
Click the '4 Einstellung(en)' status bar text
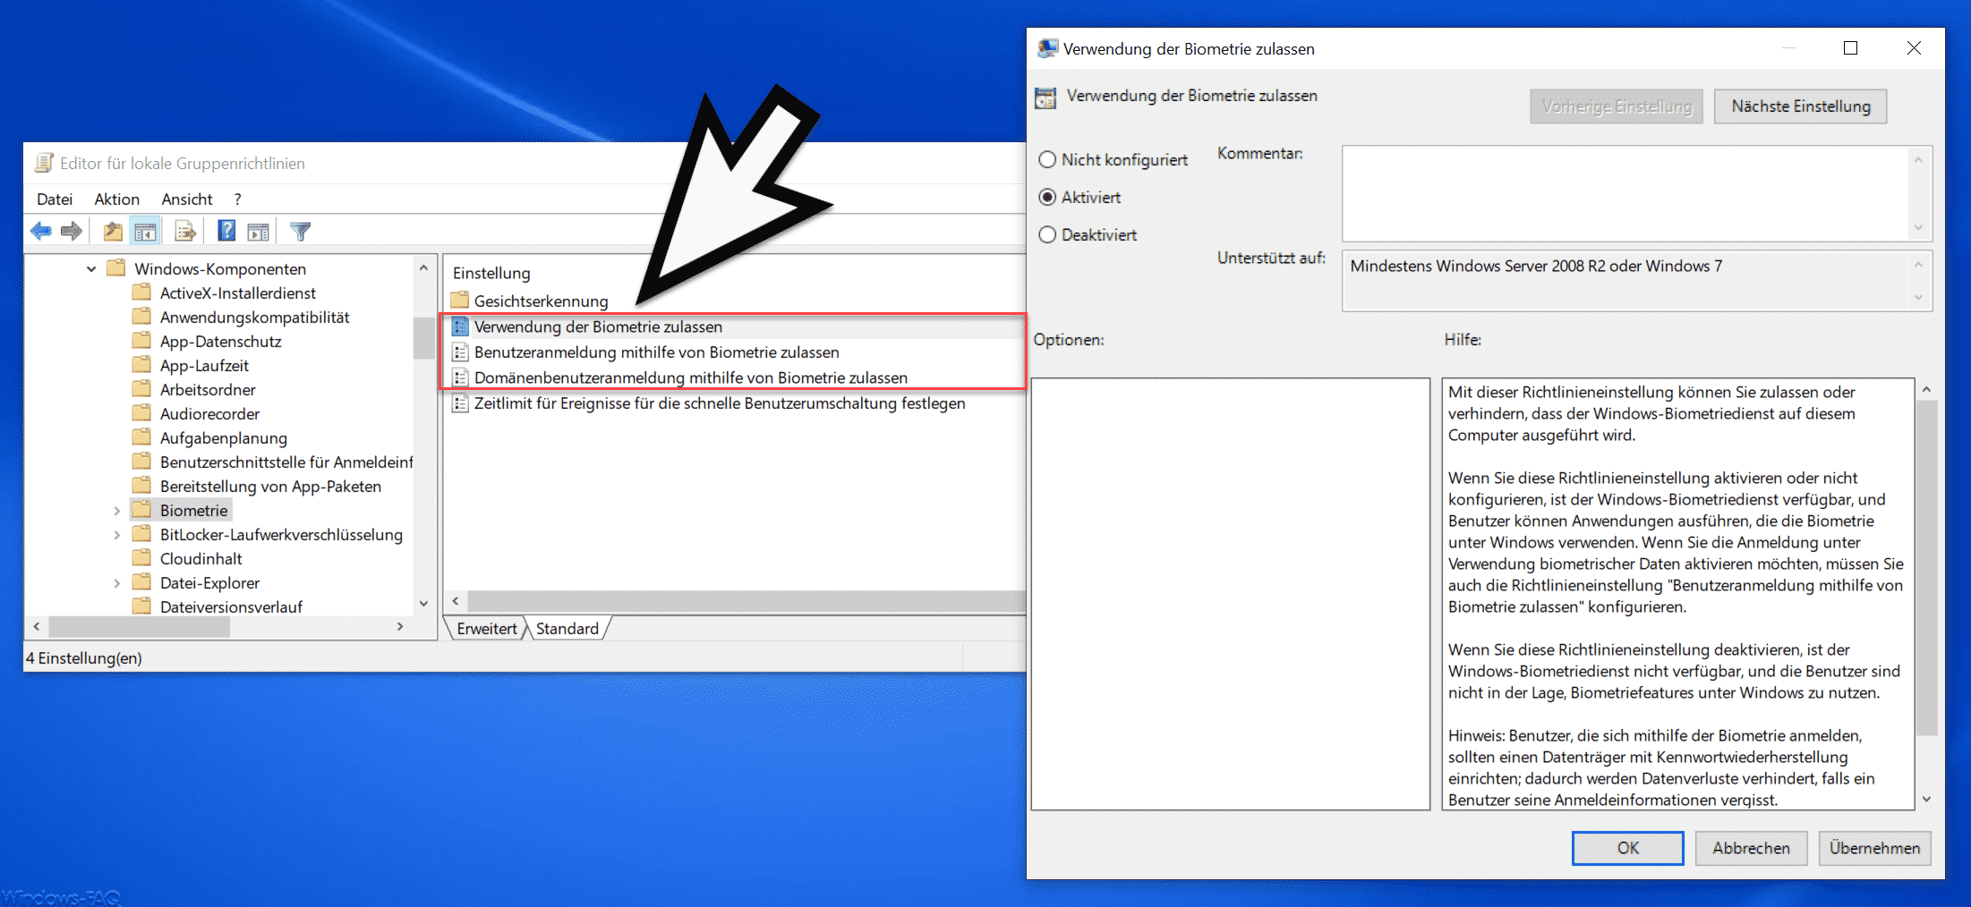[84, 658]
